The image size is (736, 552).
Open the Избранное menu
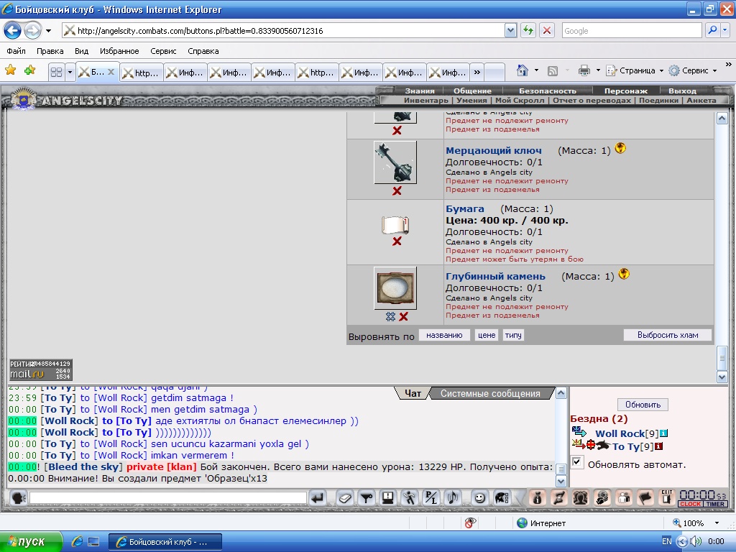[119, 51]
